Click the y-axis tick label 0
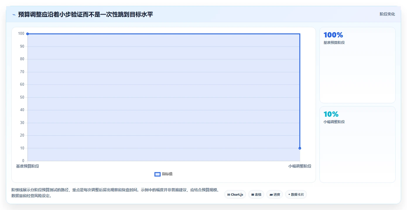This screenshot has height=210, width=407. point(23,161)
